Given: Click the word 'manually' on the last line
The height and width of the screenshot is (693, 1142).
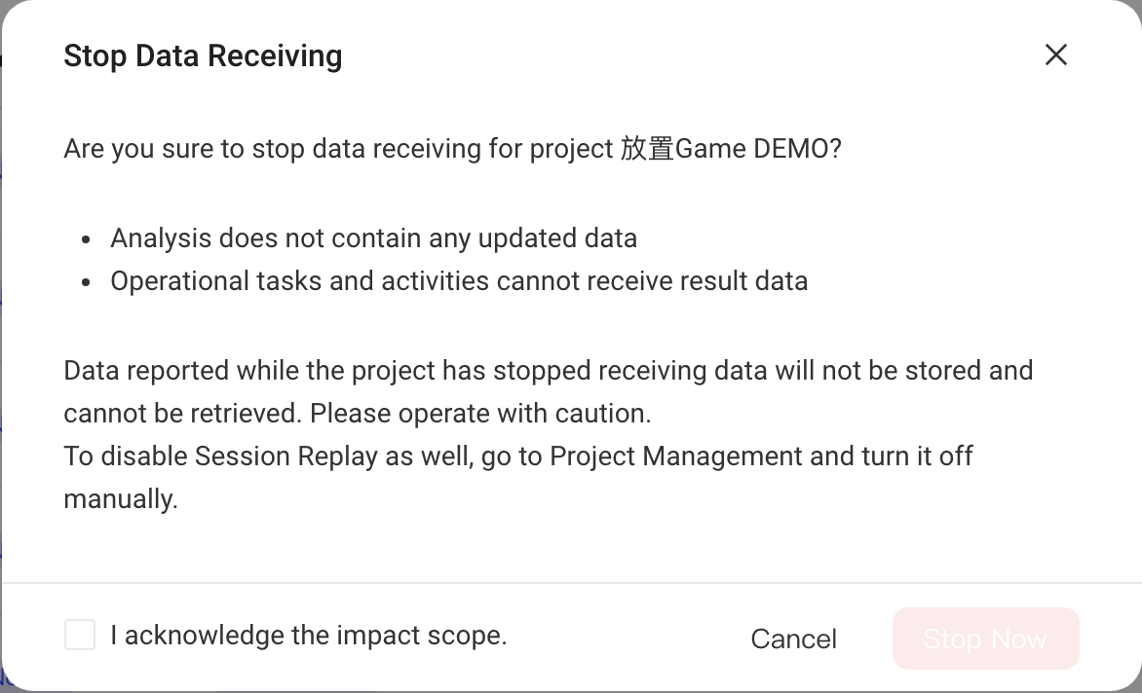Looking at the screenshot, I should pyautogui.click(x=120, y=499).
